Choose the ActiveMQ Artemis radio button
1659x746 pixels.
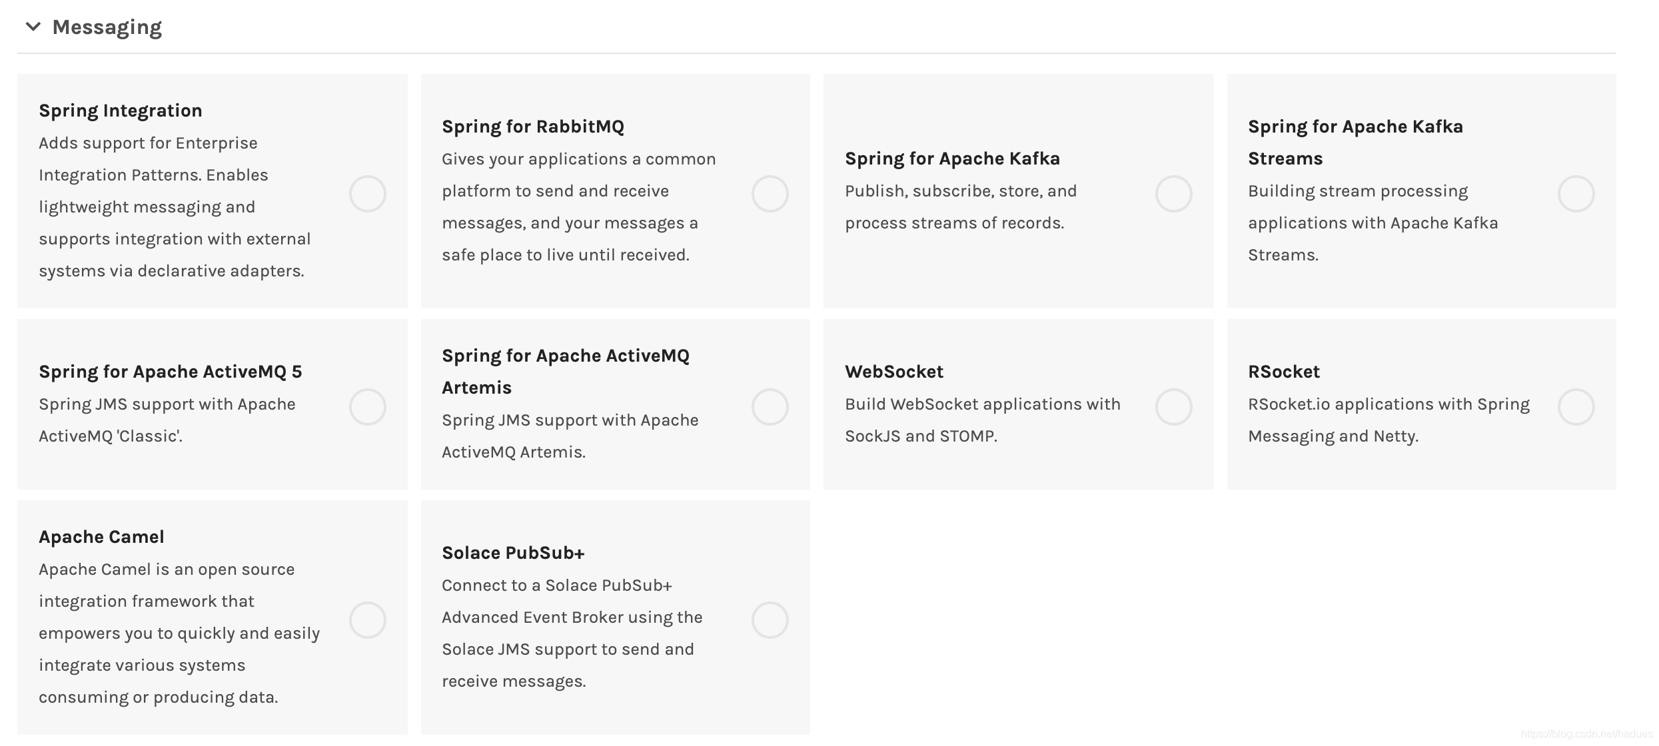(x=770, y=407)
